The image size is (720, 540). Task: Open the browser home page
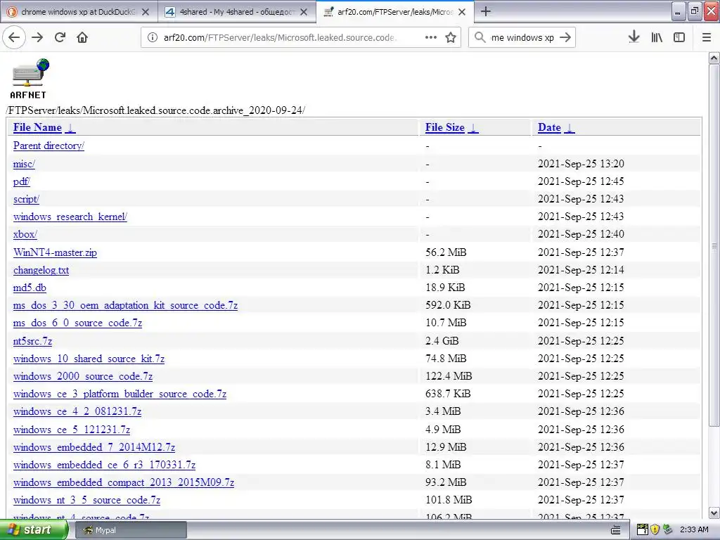point(82,37)
